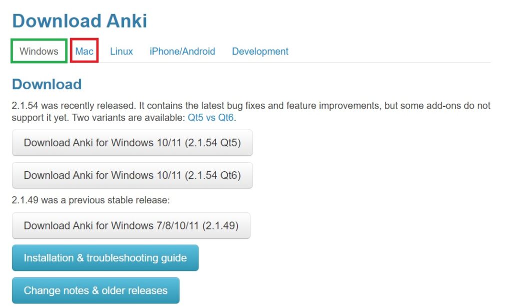Image resolution: width=512 pixels, height=308 pixels.
Task: Download Anki 2.1.49 for Windows 7/8/10/11
Action: pyautogui.click(x=130, y=226)
